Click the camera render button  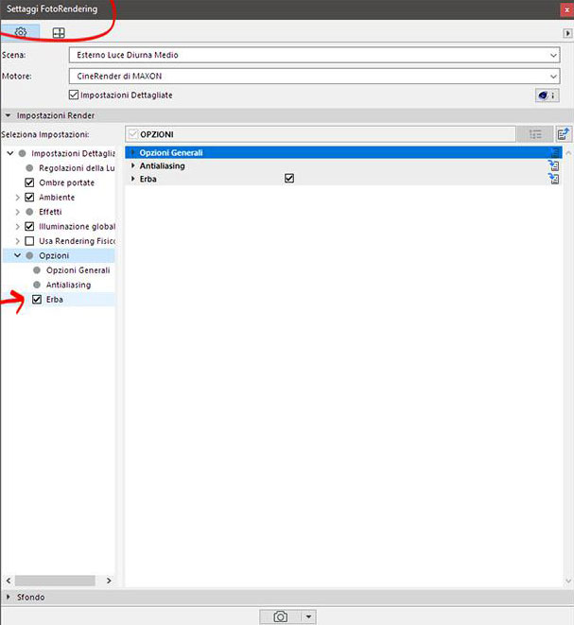pos(280,616)
